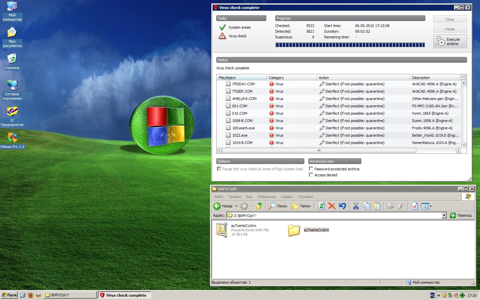This screenshot has height=300, width=480.
Task: Expand the address bar dropdown arrow
Action: point(444,215)
